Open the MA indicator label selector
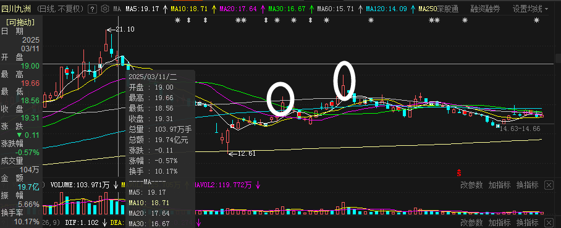 (x=117, y=9)
